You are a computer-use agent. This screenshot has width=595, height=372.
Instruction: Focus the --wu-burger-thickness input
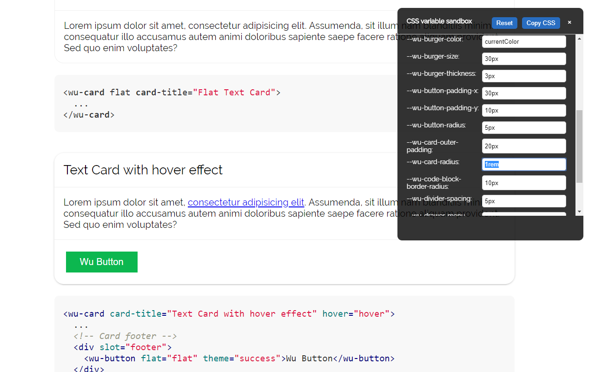[x=524, y=76]
